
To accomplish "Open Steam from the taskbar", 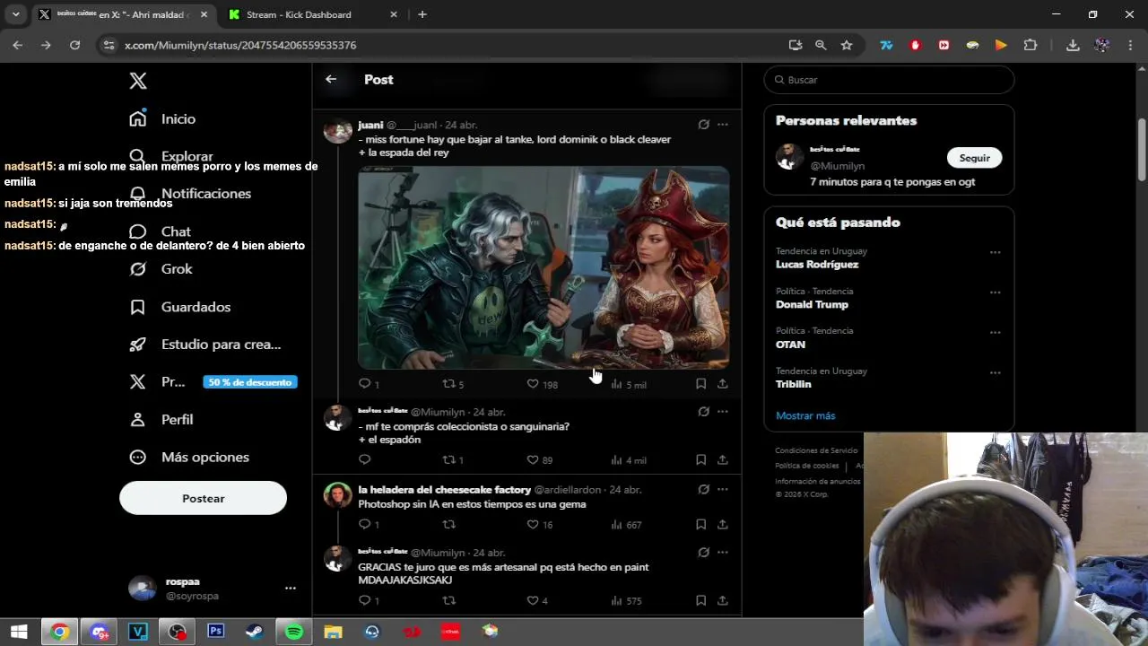I will click(x=255, y=632).
